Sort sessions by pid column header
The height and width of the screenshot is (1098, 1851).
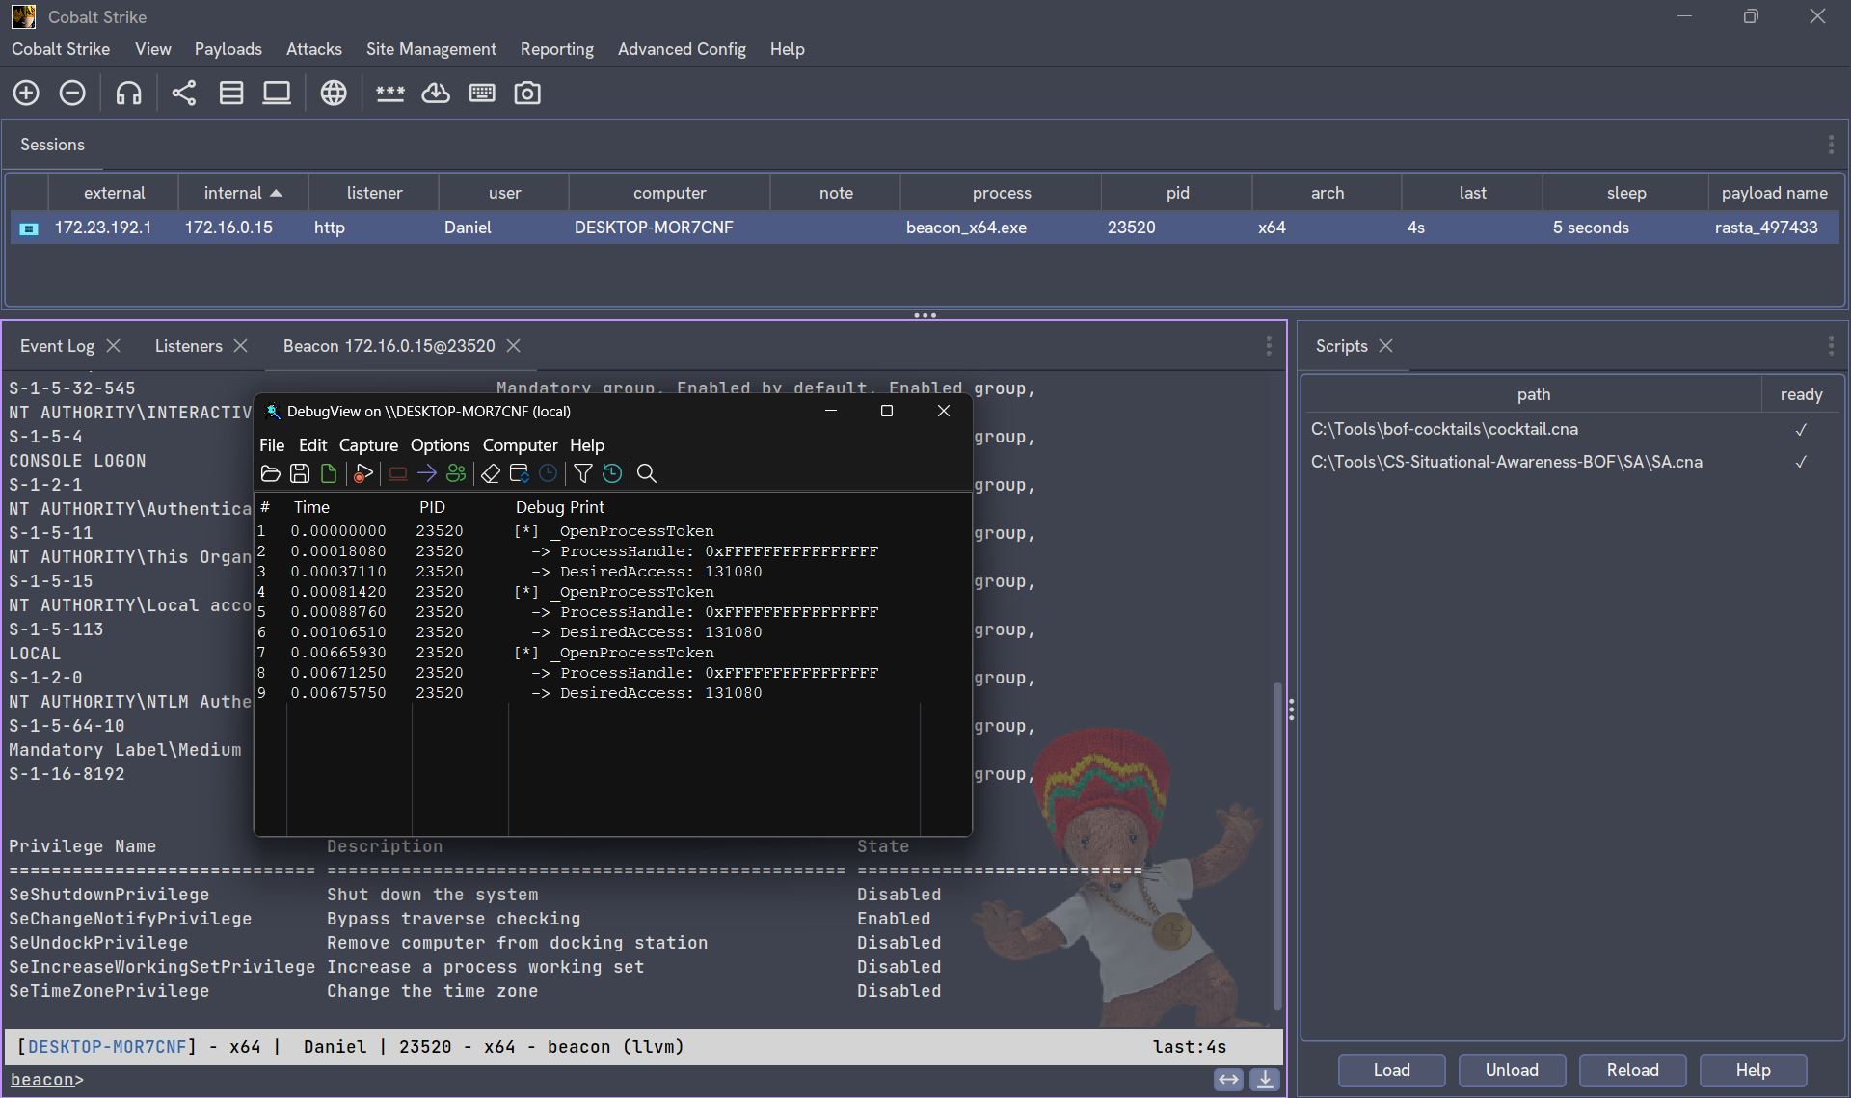(x=1177, y=193)
